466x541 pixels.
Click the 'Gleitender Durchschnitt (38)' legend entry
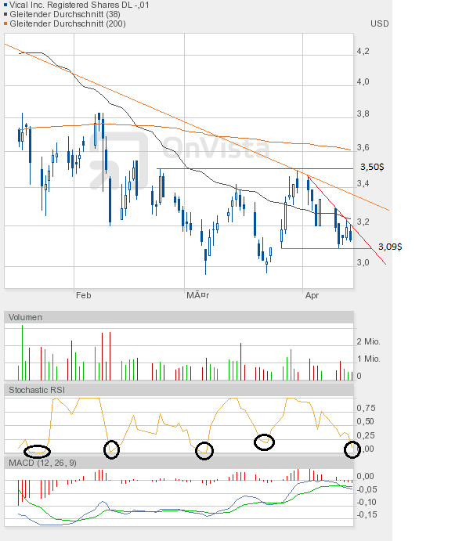coord(65,14)
